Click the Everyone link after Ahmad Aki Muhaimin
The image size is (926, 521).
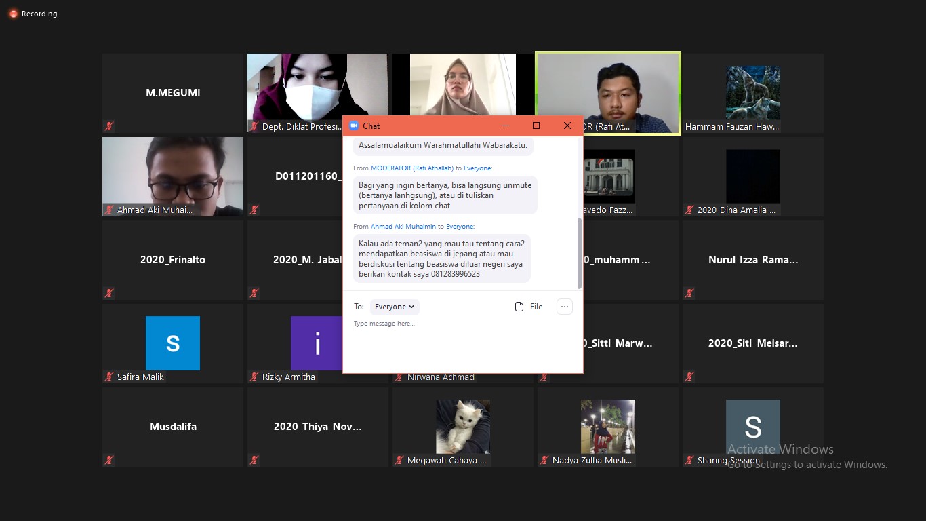[x=460, y=226]
